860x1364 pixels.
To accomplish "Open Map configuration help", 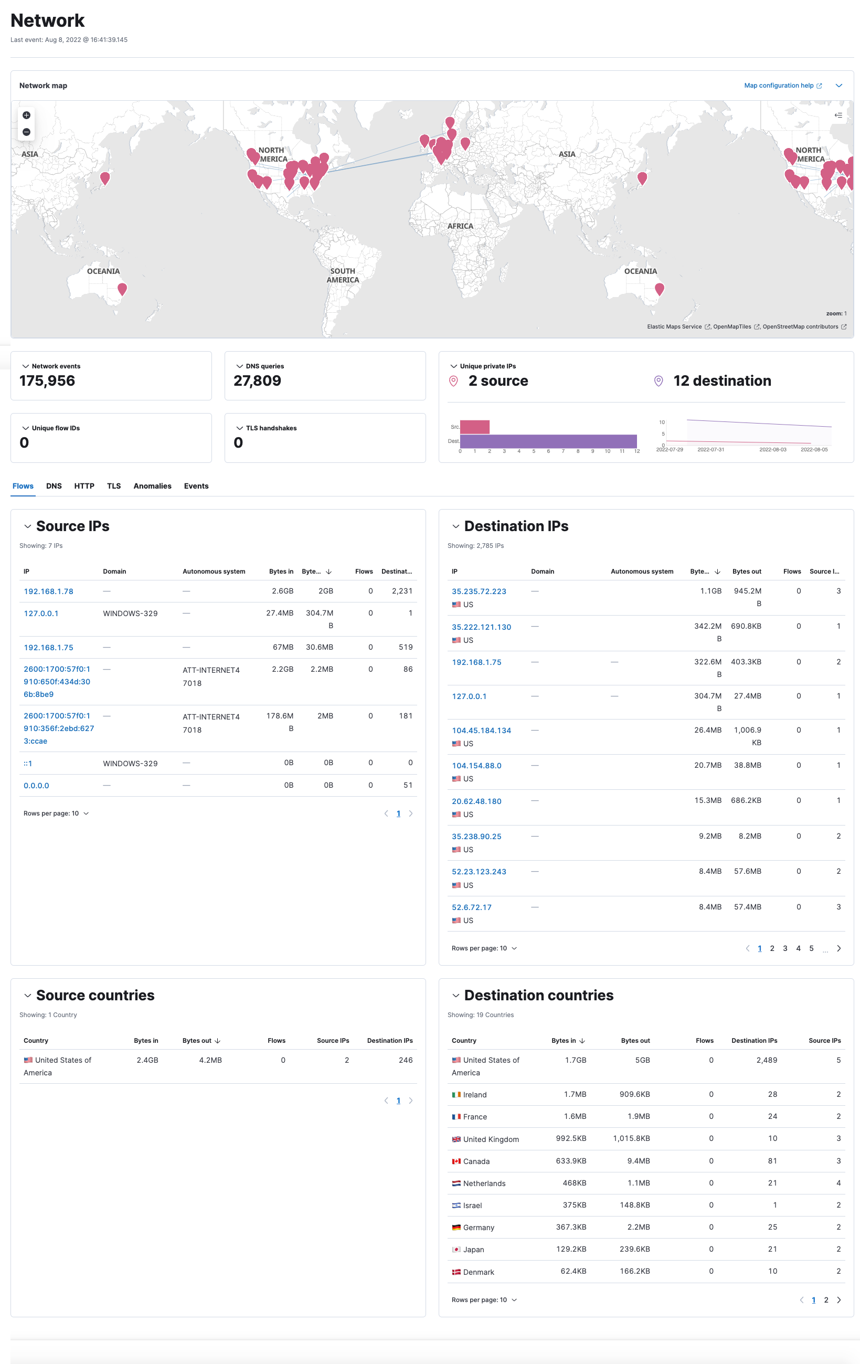I will (780, 86).
